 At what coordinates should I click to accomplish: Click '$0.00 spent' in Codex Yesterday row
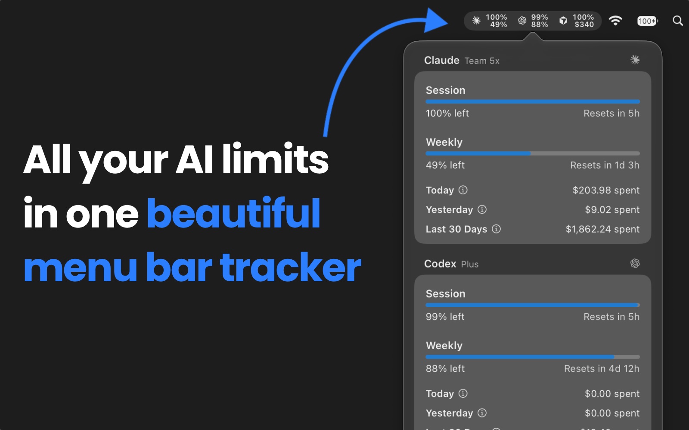click(612, 413)
